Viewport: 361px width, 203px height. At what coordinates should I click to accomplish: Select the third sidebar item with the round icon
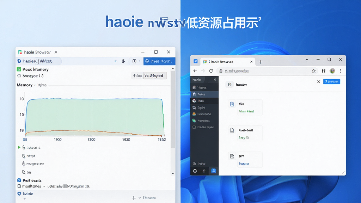[x=204, y=101]
